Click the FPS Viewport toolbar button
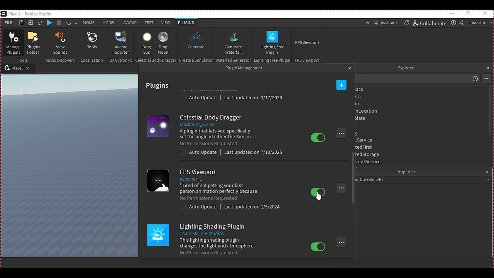494x278 pixels. click(307, 42)
